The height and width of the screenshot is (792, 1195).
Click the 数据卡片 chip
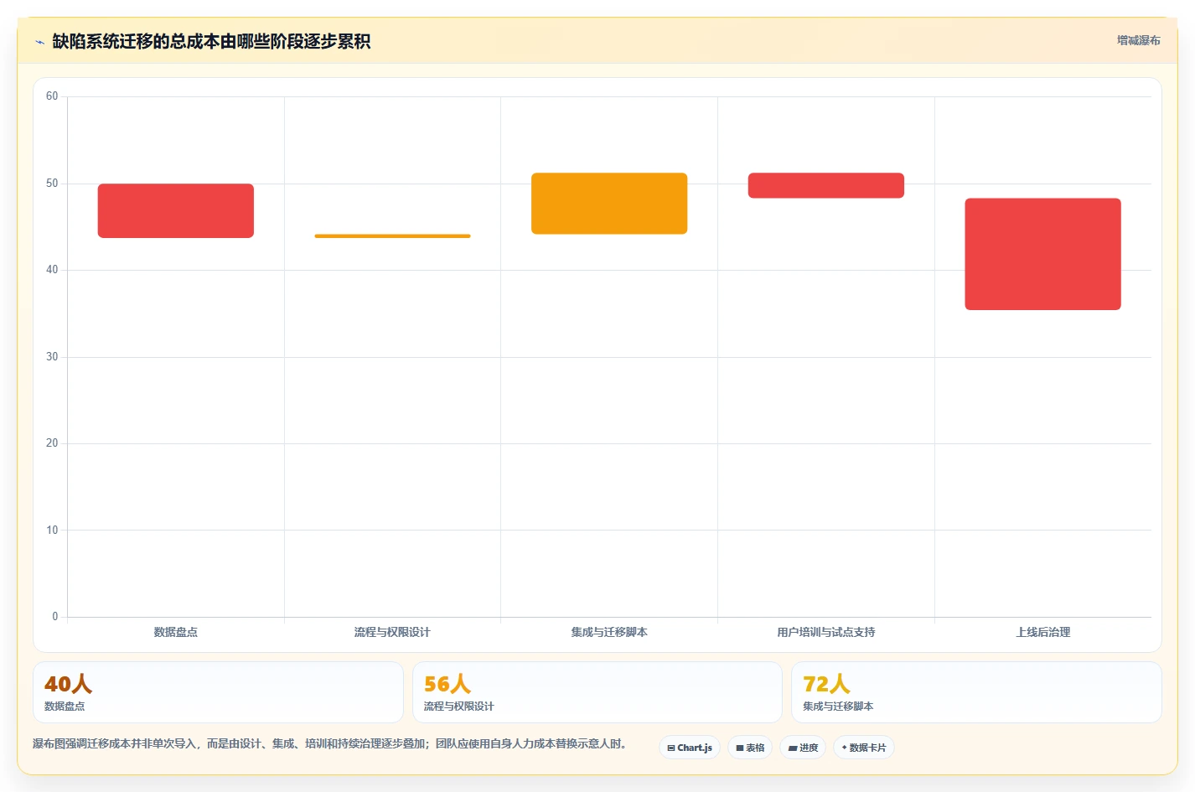tap(864, 748)
